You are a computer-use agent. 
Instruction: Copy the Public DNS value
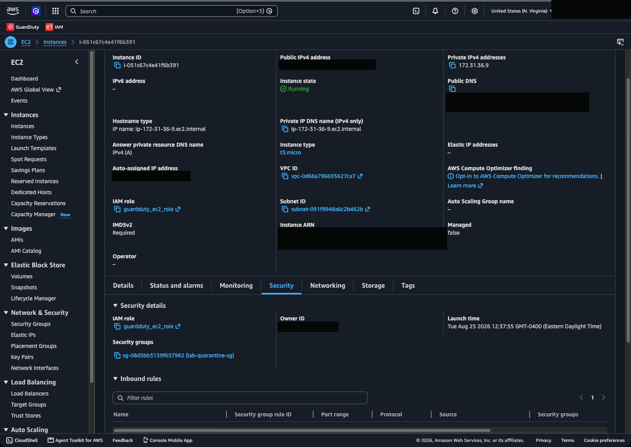(452, 89)
